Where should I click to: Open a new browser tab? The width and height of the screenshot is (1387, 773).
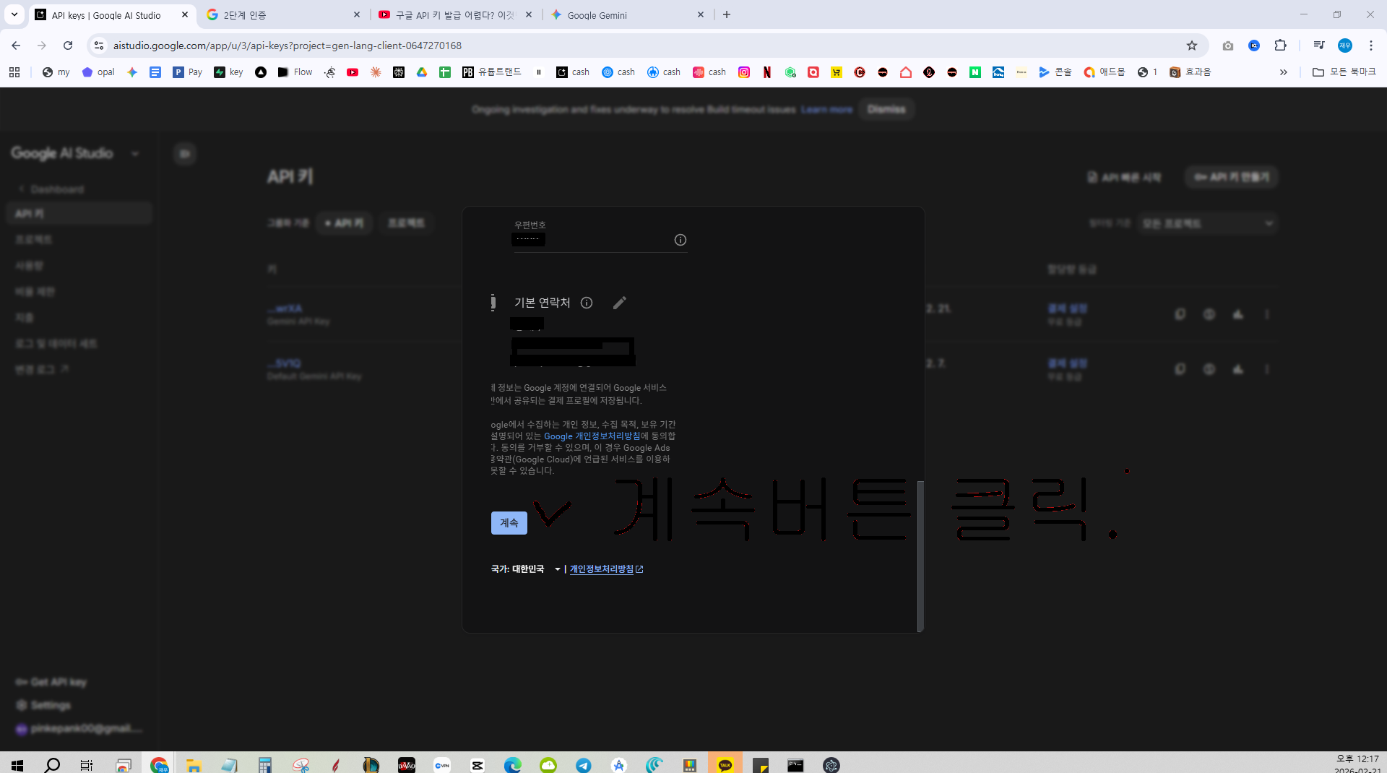coord(727,14)
